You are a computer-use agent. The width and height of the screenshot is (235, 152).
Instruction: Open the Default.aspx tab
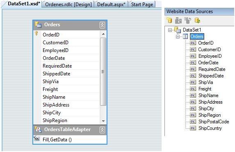click(111, 5)
